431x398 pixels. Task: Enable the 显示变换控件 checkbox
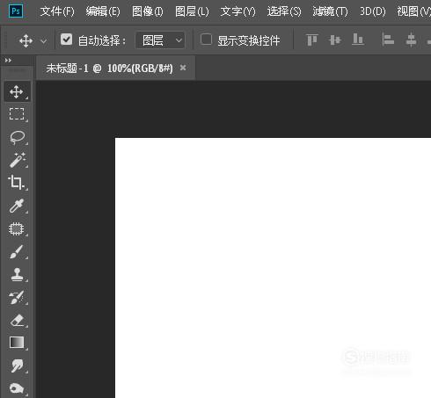point(206,40)
